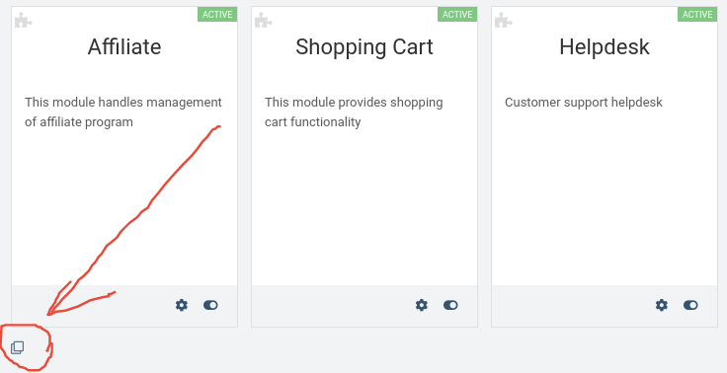The image size is (727, 373).
Task: Click the Affiliate card puzzle piece icon
Action: [x=23, y=21]
